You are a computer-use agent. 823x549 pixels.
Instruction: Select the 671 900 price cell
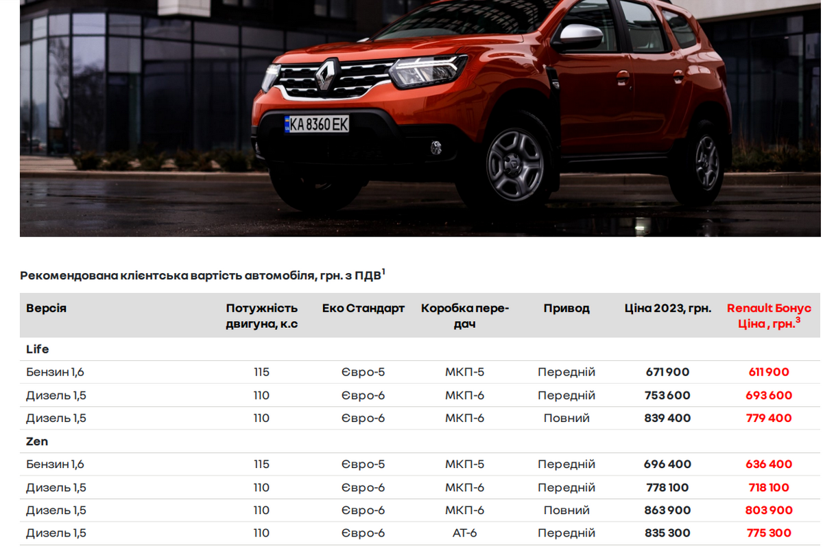(667, 372)
